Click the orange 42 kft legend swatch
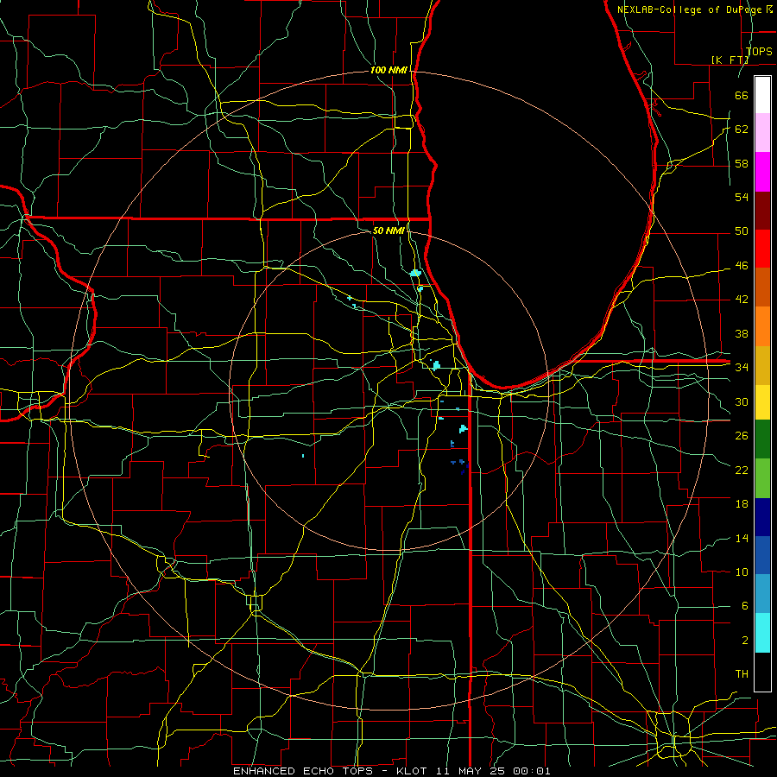 click(x=762, y=325)
